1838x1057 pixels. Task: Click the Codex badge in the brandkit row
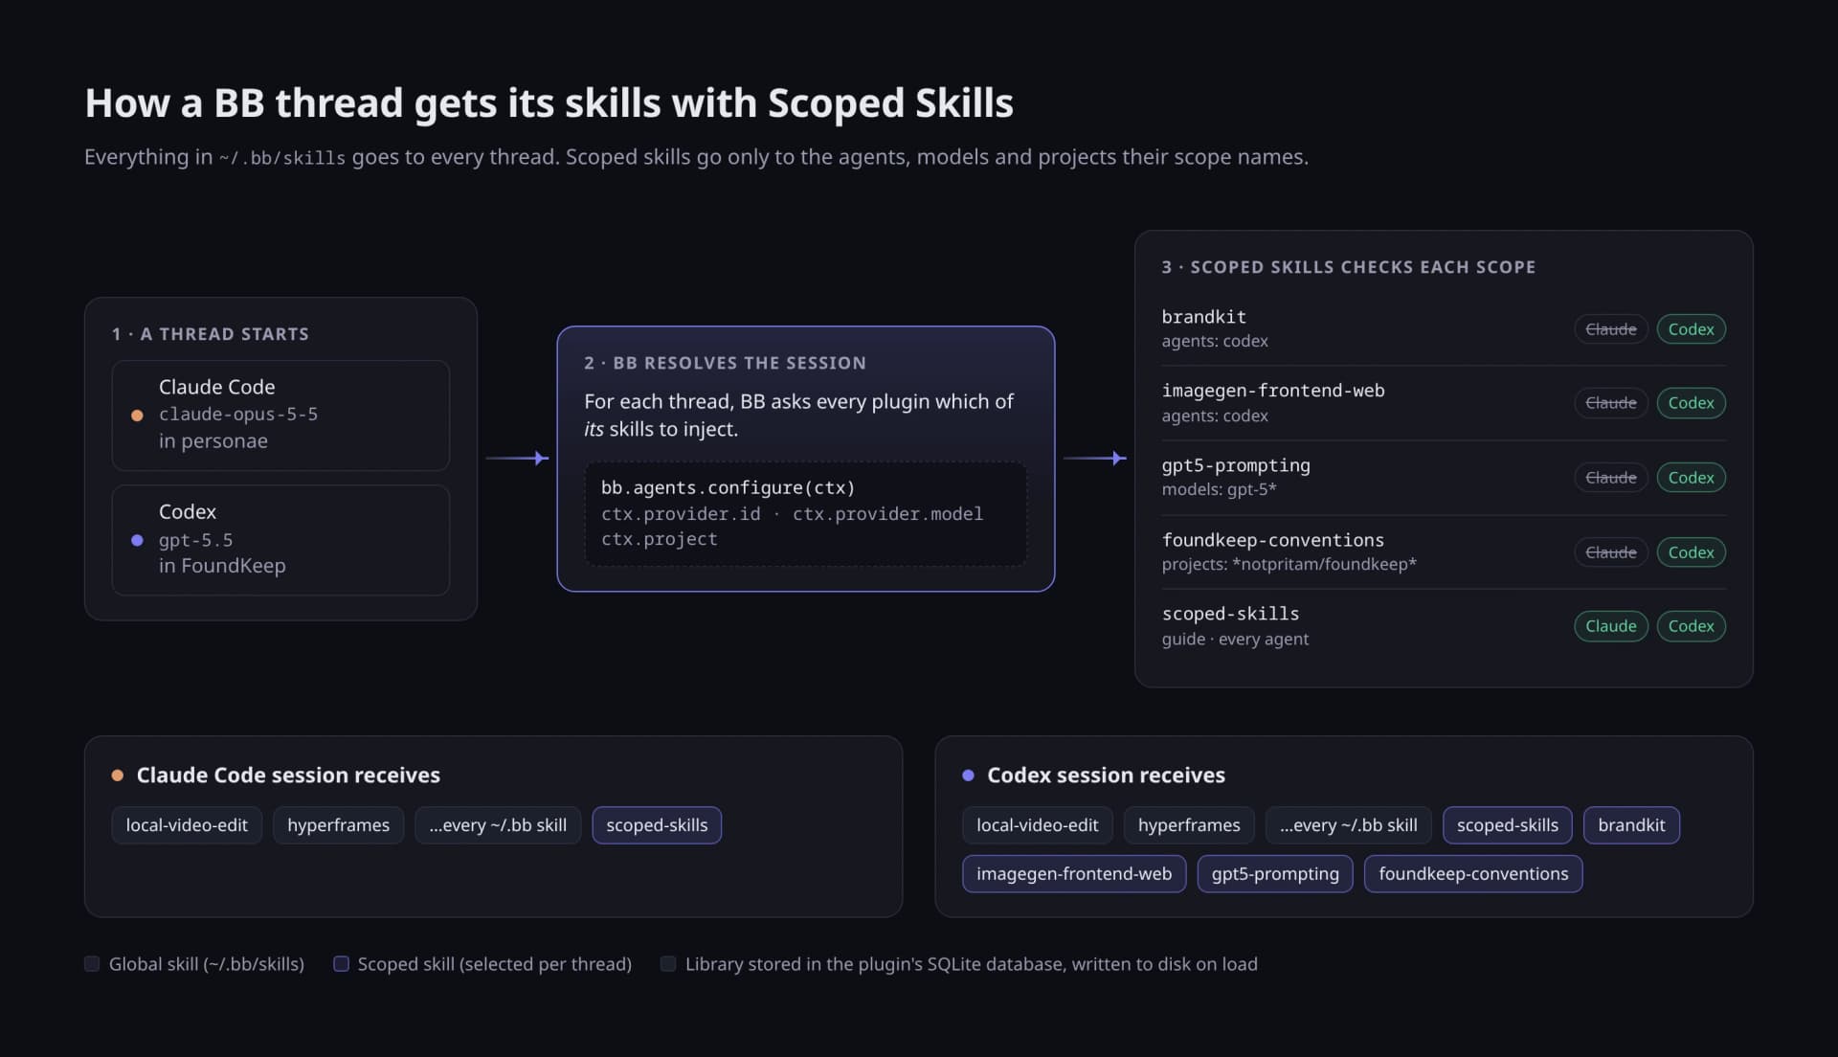[1691, 328]
